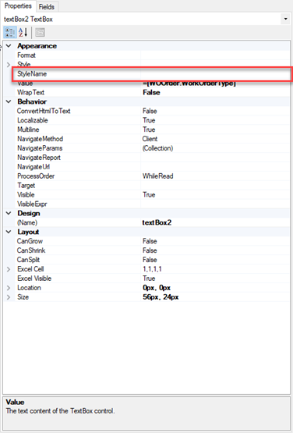Viewport: 293px width, 433px height.
Task: Expand the Size property
Action: 9,297
